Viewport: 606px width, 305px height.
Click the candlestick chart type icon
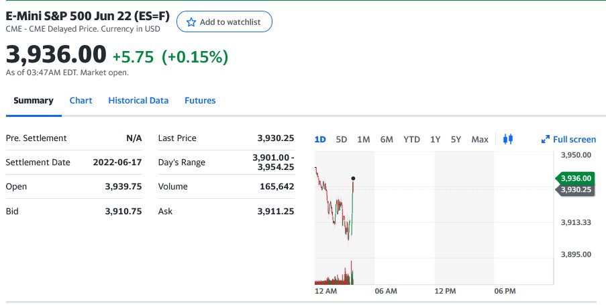(x=508, y=139)
